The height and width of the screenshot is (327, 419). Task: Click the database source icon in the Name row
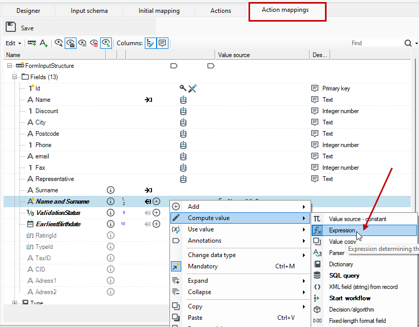(183, 100)
